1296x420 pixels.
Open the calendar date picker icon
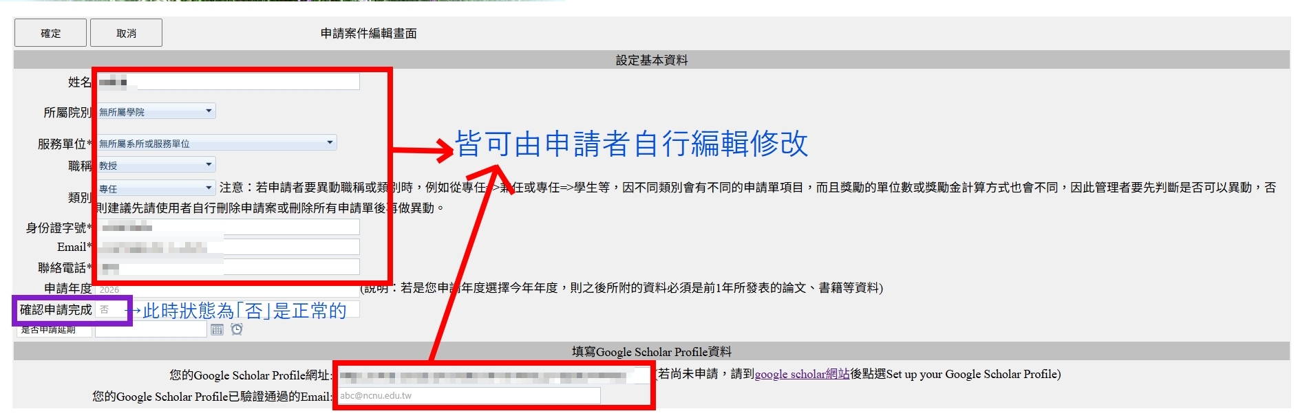217,330
